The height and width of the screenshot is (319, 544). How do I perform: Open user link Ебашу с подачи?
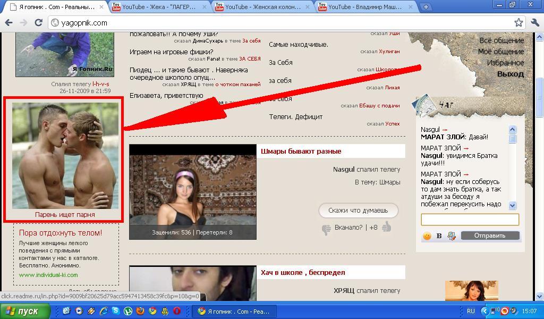tap(379, 105)
